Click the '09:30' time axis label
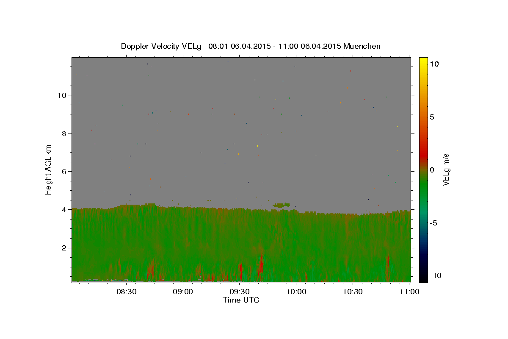The image size is (508, 339). 240,292
